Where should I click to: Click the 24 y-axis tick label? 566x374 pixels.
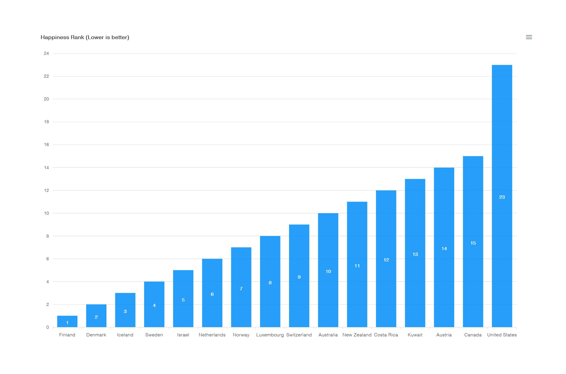coord(46,53)
